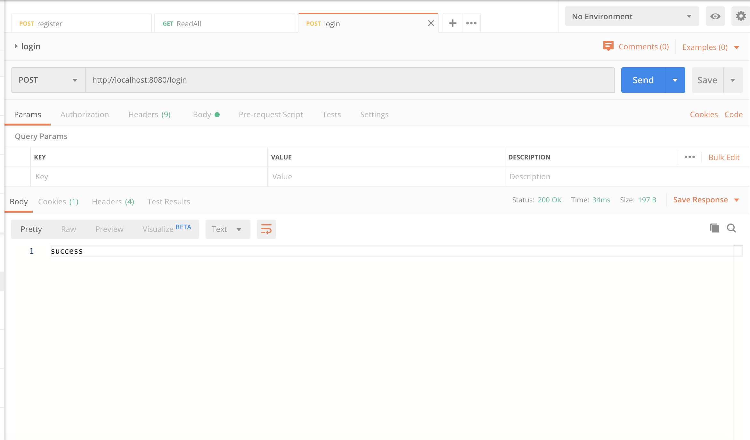Click the request URL input field
Screen dimensions: 750x440
pyautogui.click(x=349, y=80)
